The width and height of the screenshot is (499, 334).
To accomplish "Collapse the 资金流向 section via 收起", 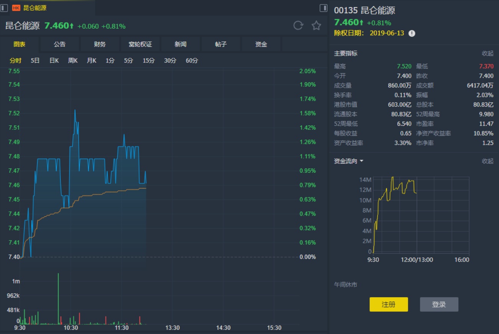I will point(487,161).
